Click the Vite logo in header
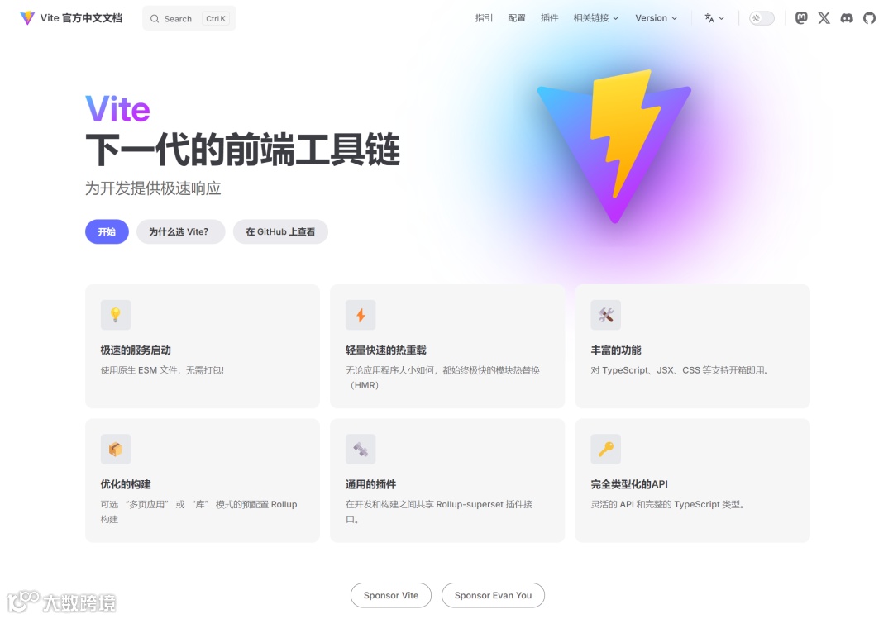 coord(26,18)
